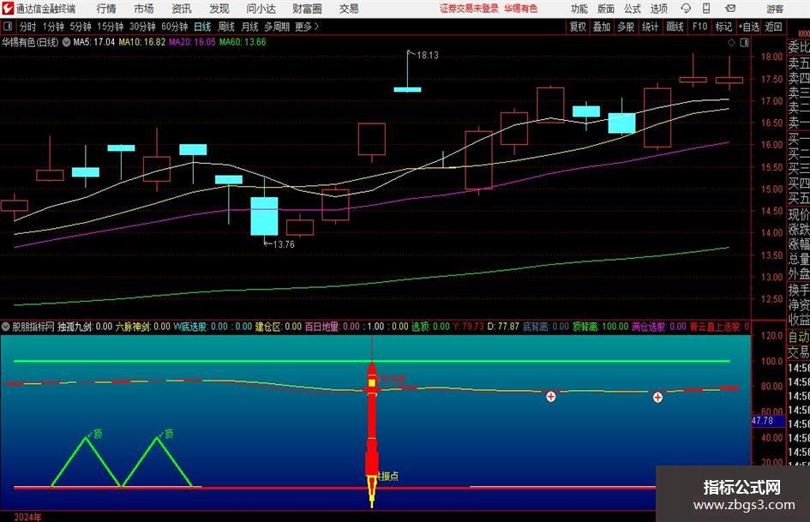Viewport: 810px width, 522px height.
Task: Switch to the 5分钟 period tab
Action: [x=80, y=27]
